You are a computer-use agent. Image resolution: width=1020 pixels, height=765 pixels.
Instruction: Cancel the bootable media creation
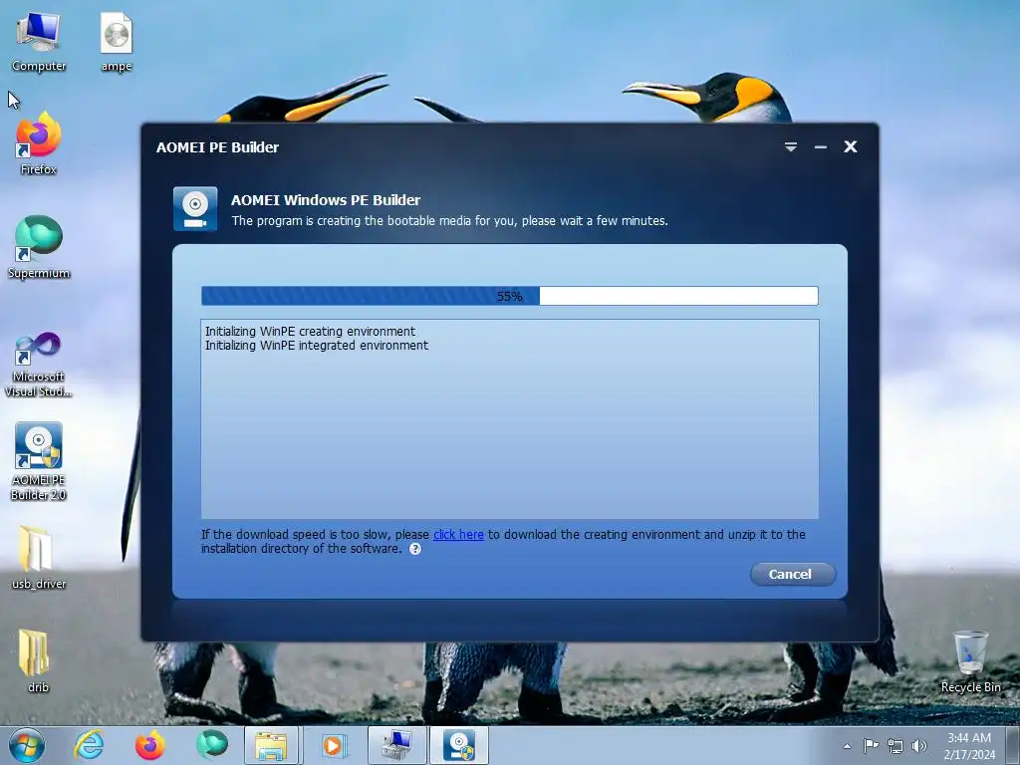click(x=792, y=575)
